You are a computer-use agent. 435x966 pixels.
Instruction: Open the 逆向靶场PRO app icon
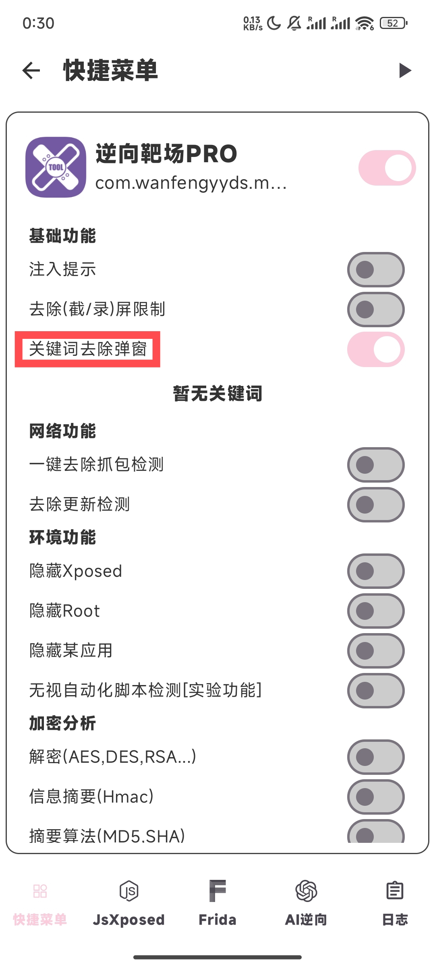pos(56,167)
